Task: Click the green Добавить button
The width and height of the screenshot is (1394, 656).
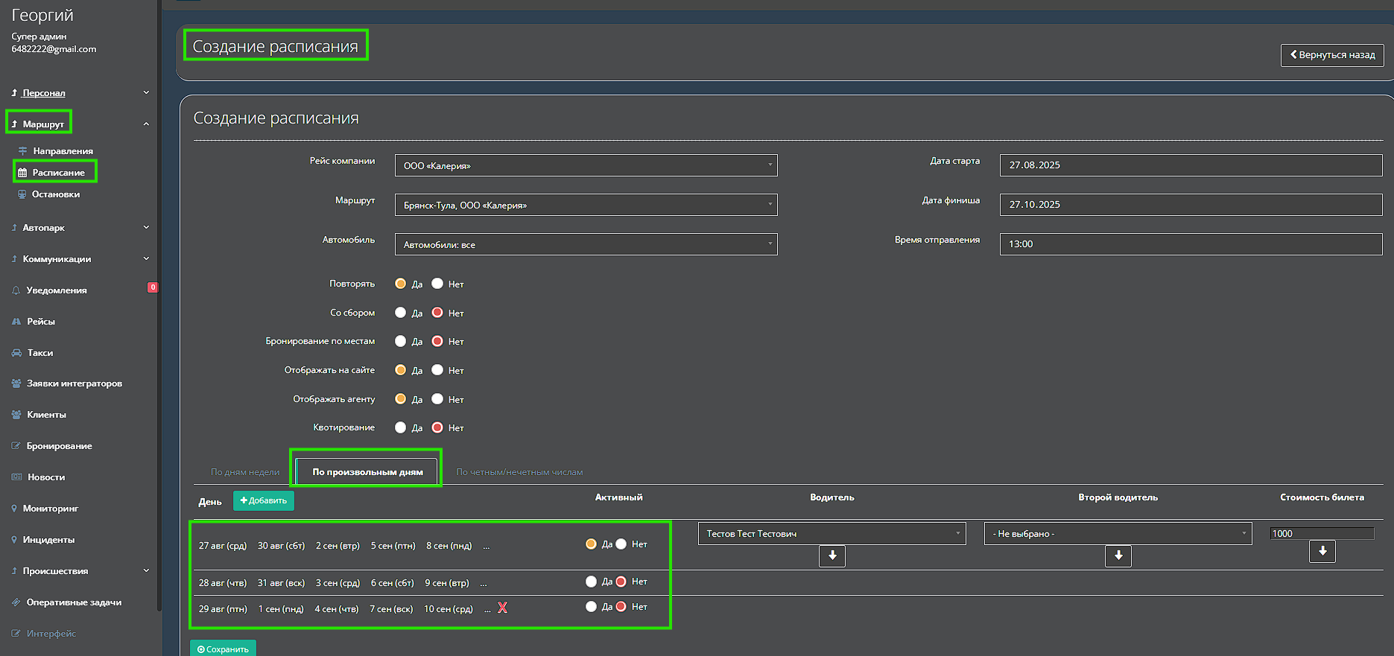Action: pyautogui.click(x=264, y=500)
